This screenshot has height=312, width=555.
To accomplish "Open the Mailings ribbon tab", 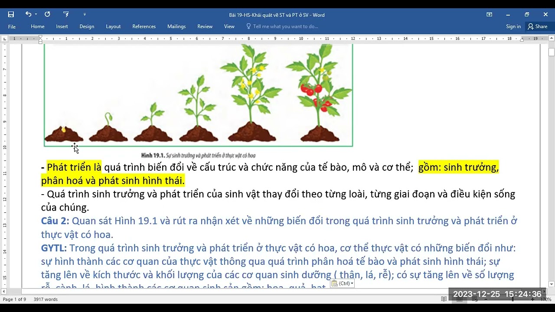I will tap(176, 26).
